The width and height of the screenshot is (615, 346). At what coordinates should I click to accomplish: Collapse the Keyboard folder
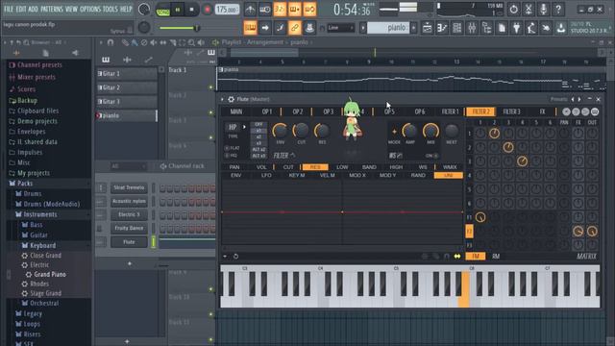tap(42, 246)
